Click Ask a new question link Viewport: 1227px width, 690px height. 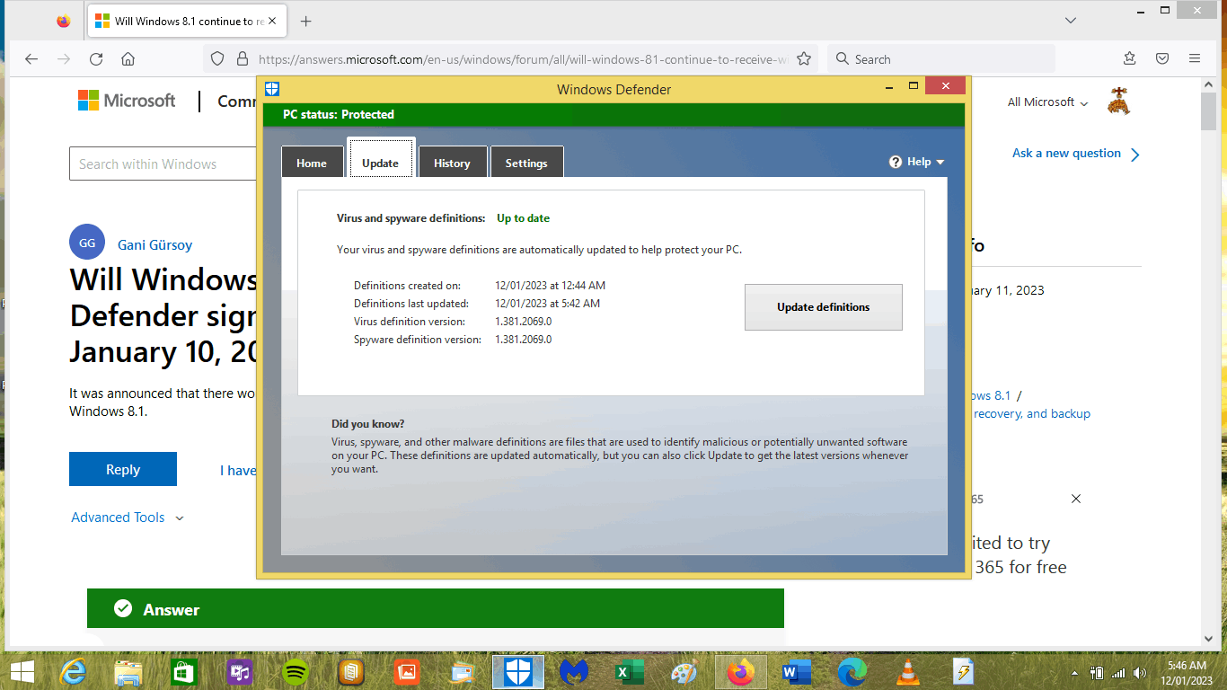(1076, 154)
